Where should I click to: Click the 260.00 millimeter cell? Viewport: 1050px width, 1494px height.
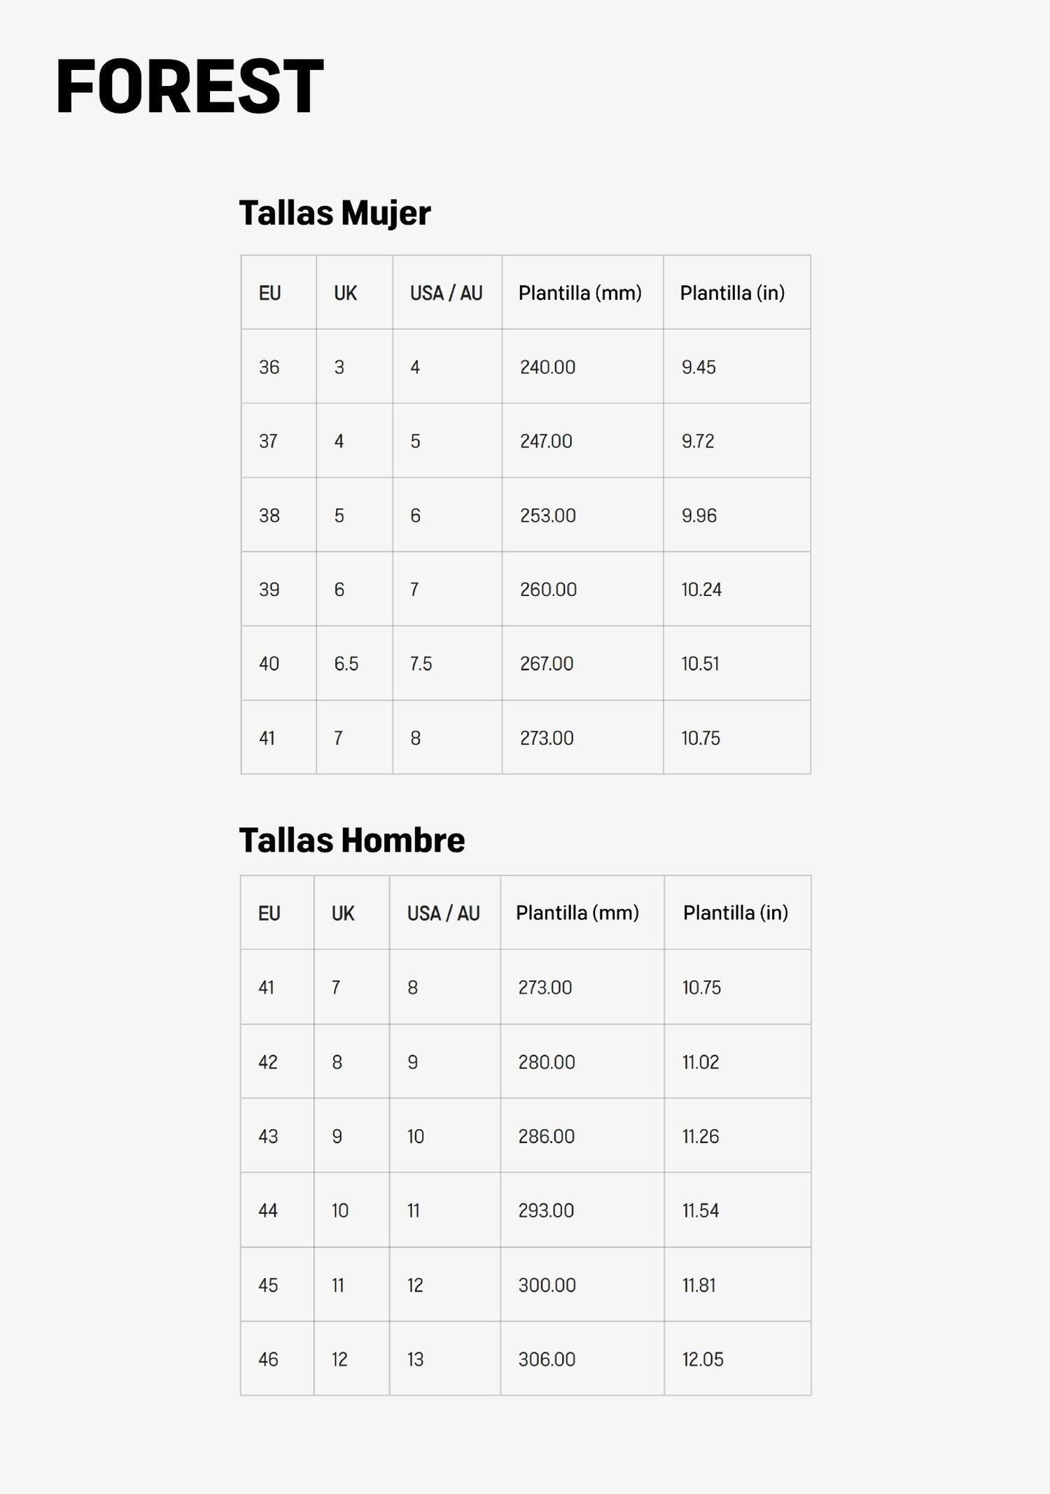tap(582, 589)
